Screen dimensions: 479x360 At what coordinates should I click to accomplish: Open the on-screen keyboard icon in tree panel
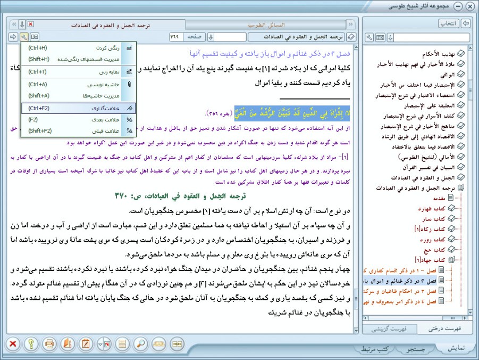coord(380,37)
